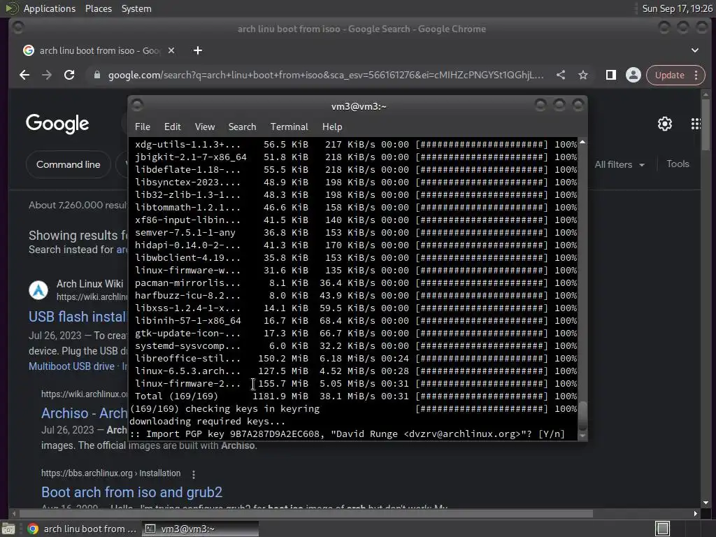Select the 'Command line' search chip

[68, 164]
